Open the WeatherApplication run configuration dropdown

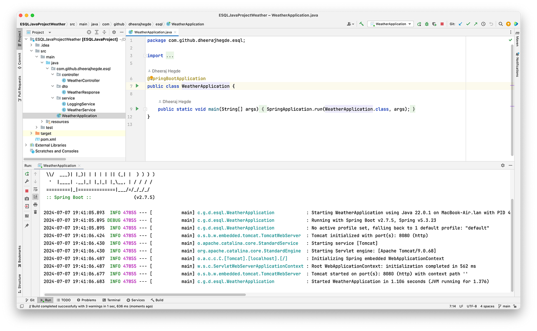[390, 24]
